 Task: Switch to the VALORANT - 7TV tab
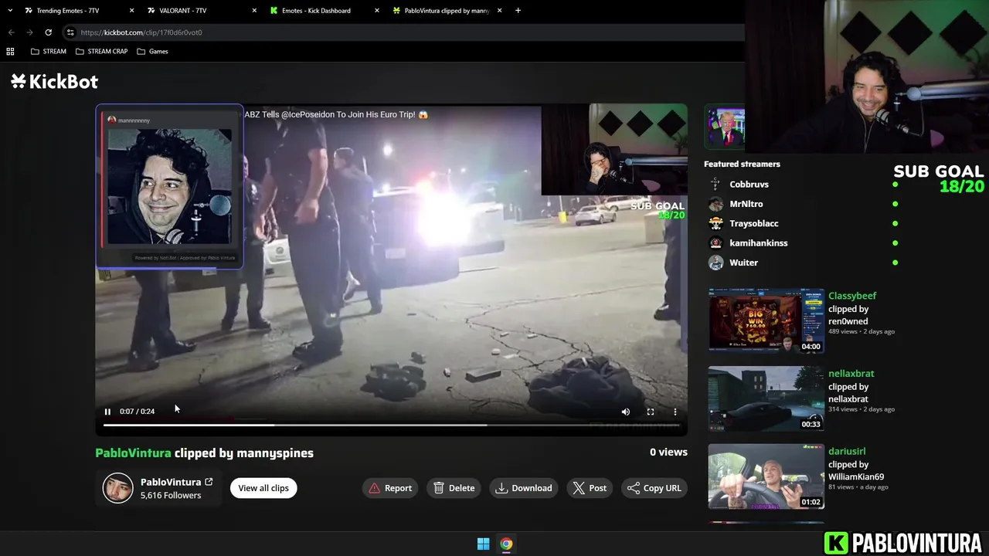tap(182, 11)
